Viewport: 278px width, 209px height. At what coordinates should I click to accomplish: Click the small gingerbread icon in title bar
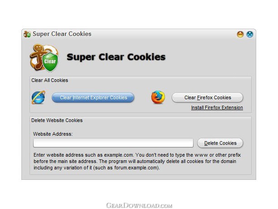pos(27,34)
